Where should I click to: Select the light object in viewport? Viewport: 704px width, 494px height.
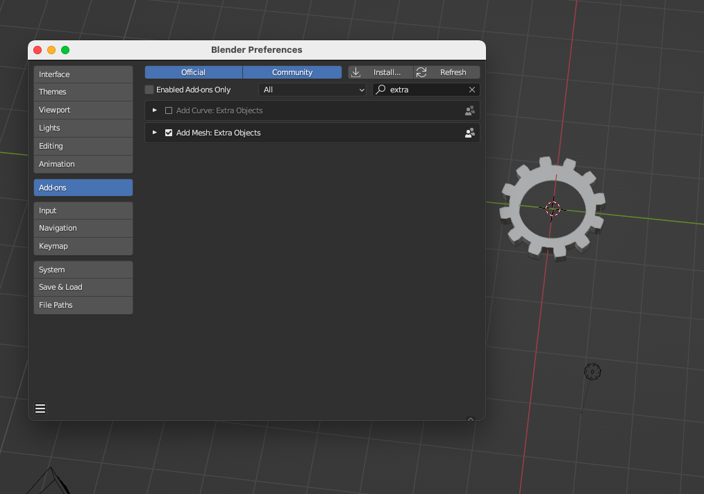[x=592, y=372]
